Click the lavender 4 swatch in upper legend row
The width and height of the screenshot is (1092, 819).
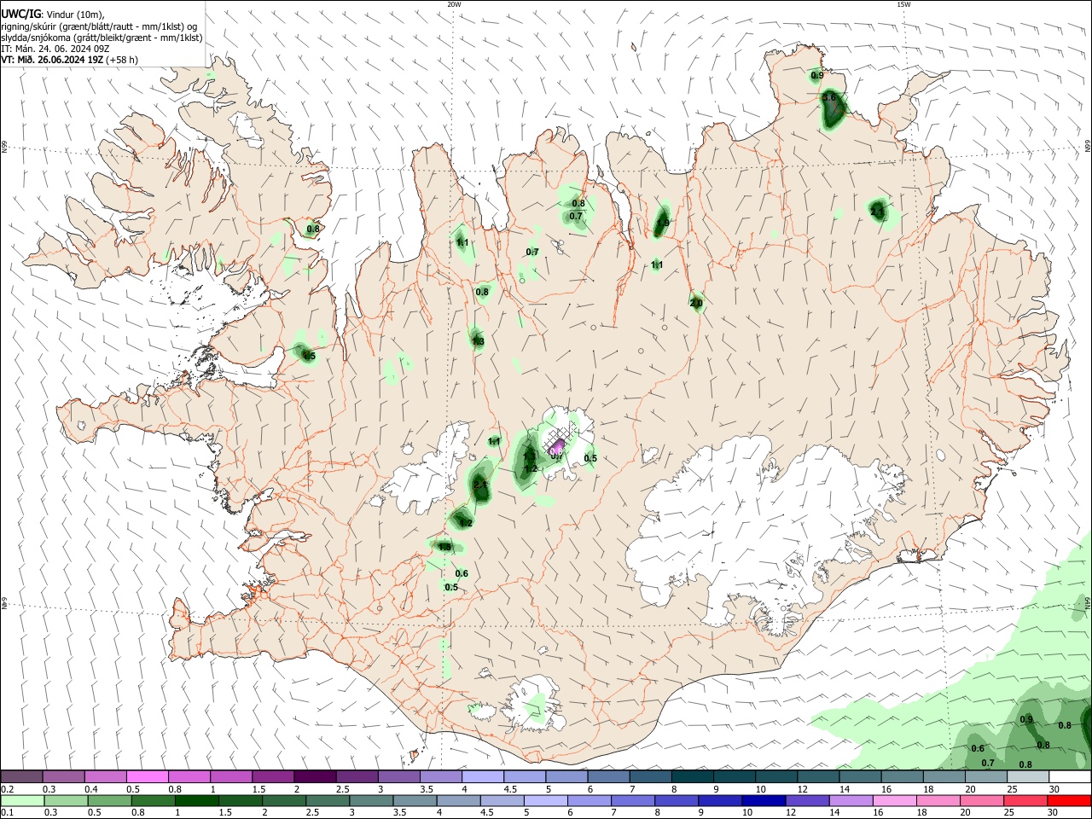(x=481, y=776)
